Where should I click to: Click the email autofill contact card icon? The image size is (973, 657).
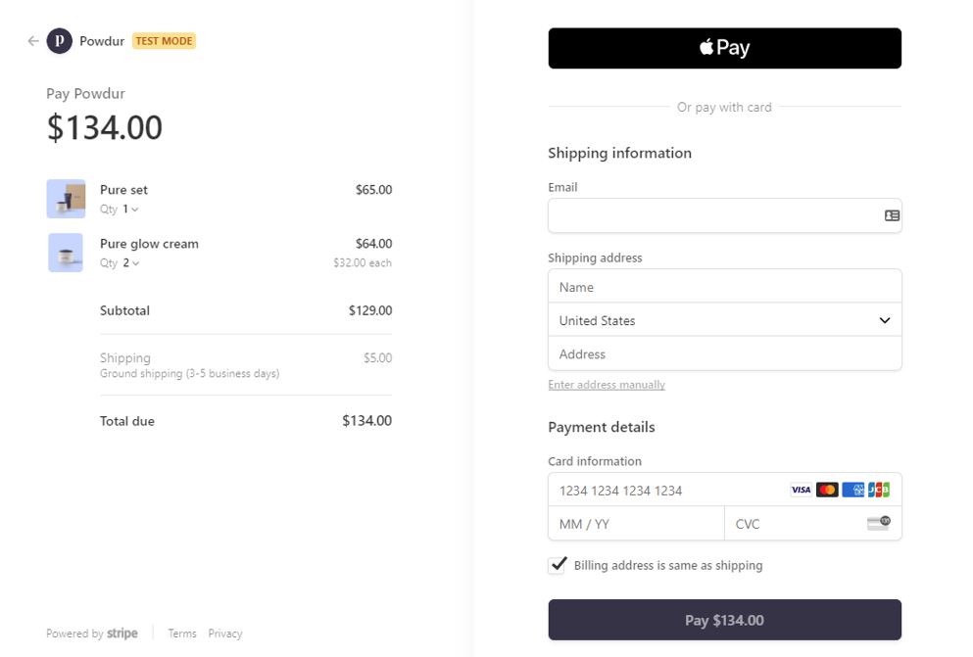point(892,215)
